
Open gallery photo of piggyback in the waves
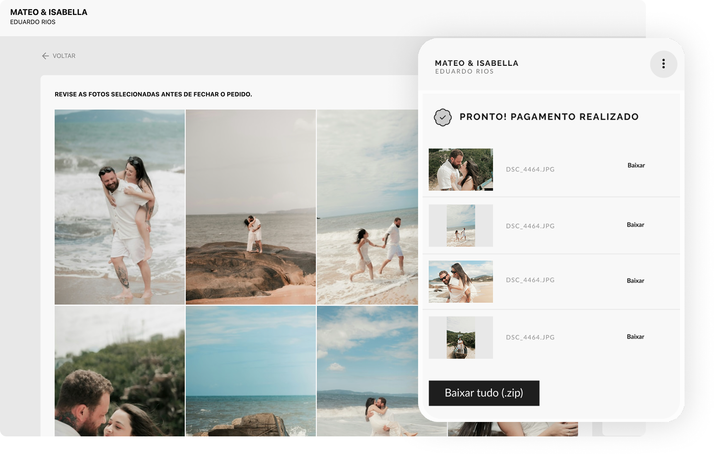point(119,207)
